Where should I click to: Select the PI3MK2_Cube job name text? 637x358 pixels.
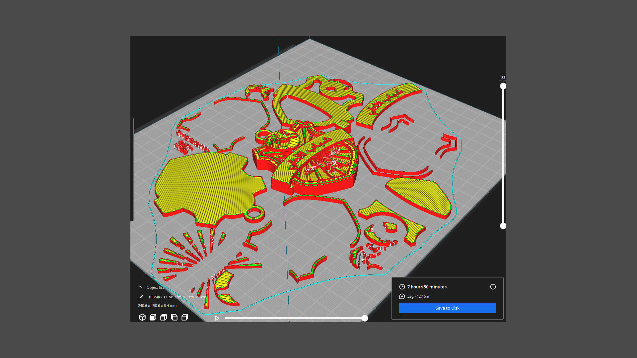click(x=177, y=297)
